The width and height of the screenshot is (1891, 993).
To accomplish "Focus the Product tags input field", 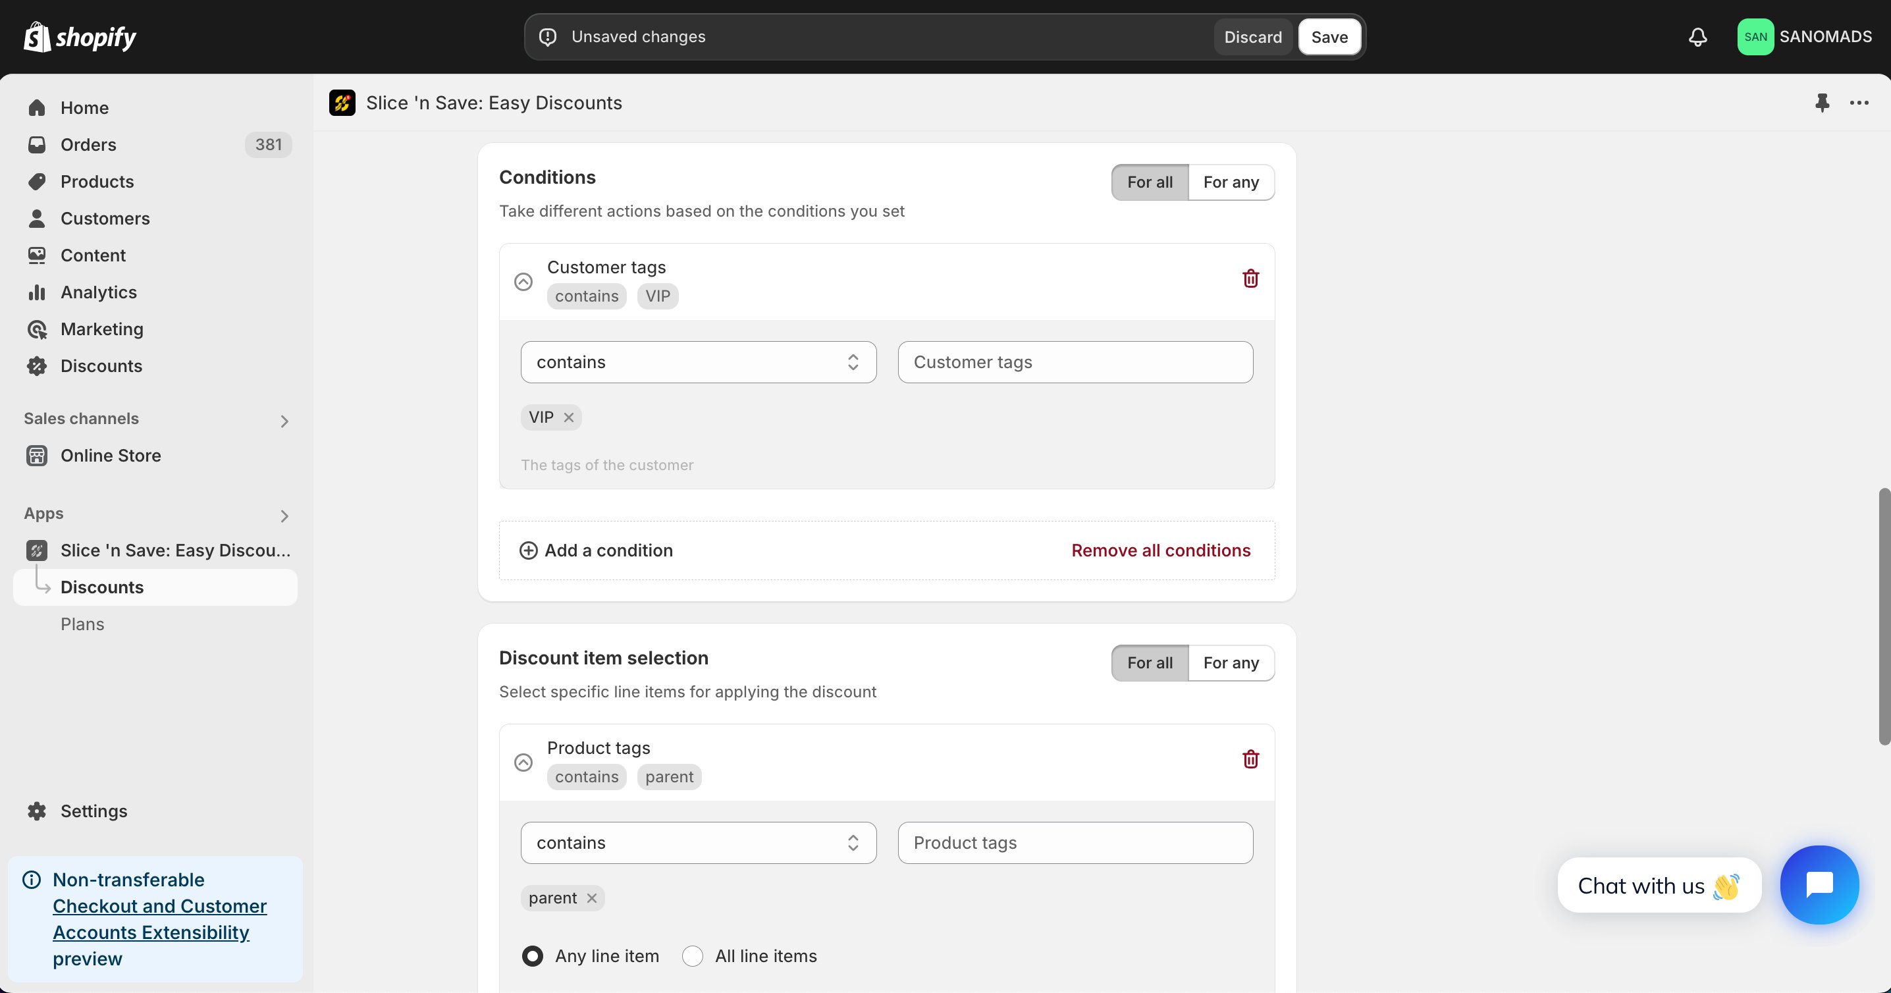I will tap(1075, 843).
